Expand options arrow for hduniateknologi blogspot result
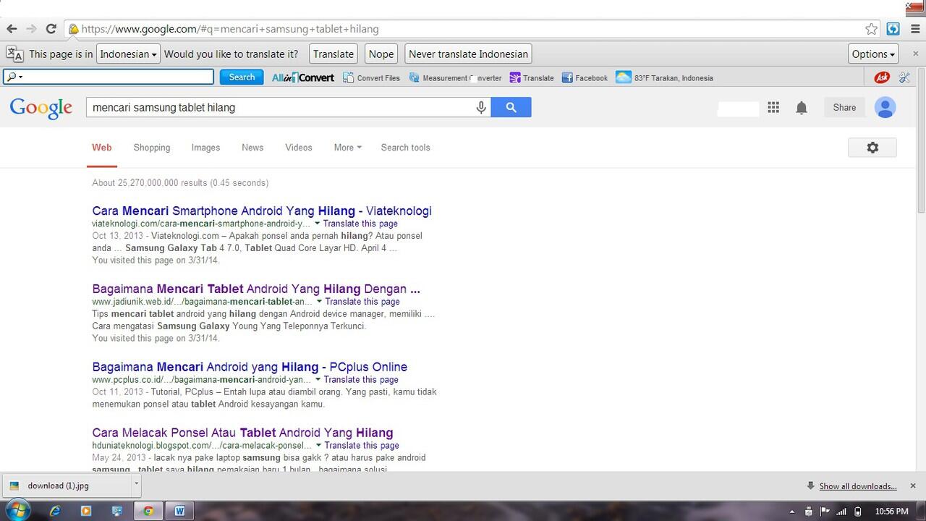Screen dimensions: 926x521 point(318,445)
